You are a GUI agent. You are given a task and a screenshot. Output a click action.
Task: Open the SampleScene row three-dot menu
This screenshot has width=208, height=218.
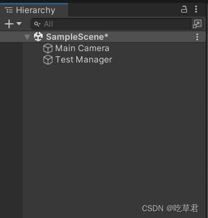pyautogui.click(x=197, y=37)
